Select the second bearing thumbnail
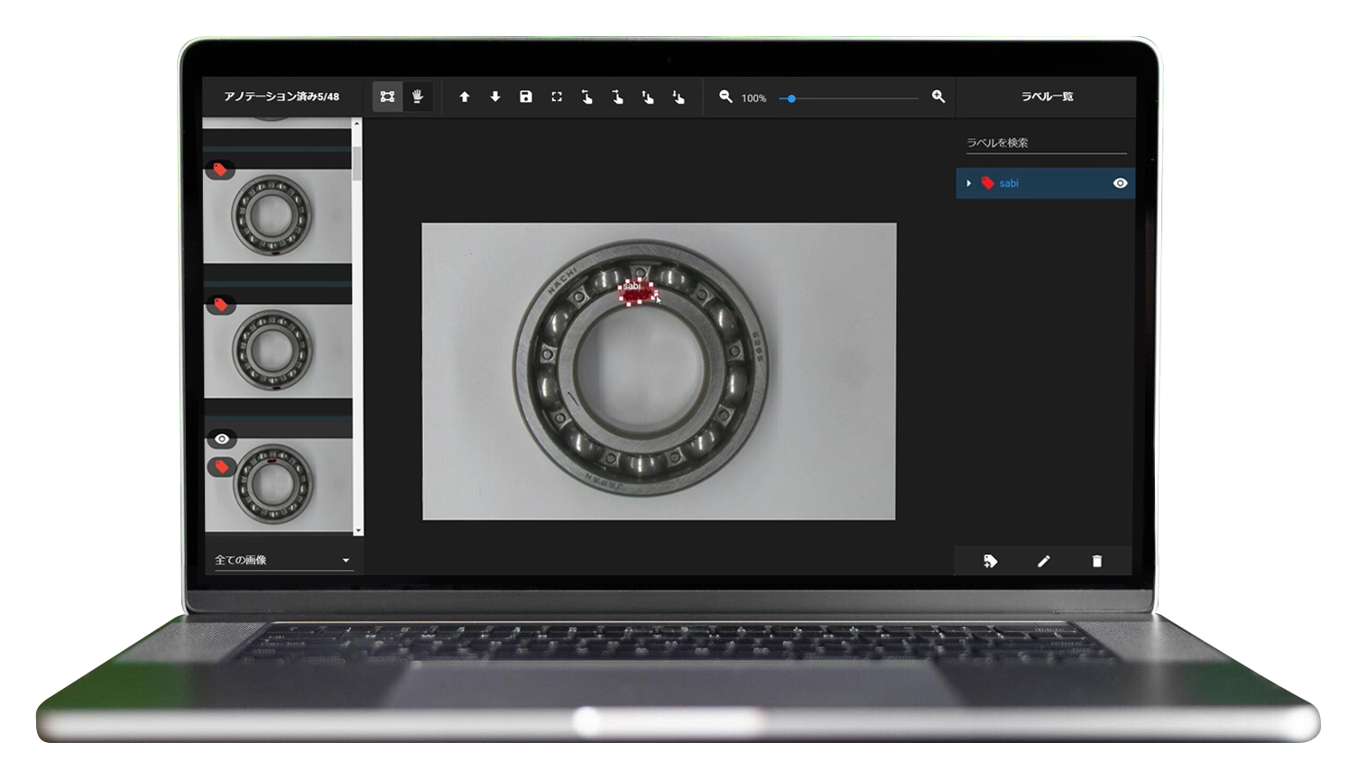The width and height of the screenshot is (1358, 779). tap(278, 350)
